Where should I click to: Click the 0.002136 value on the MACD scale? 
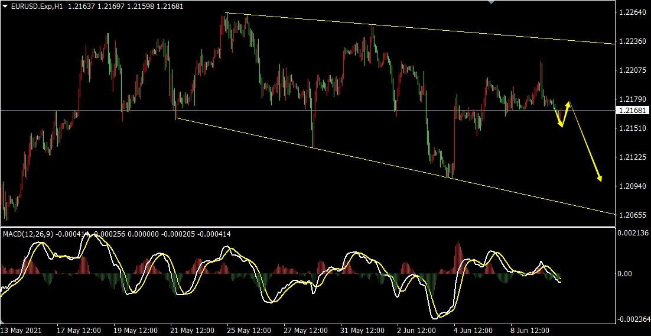tap(632, 233)
